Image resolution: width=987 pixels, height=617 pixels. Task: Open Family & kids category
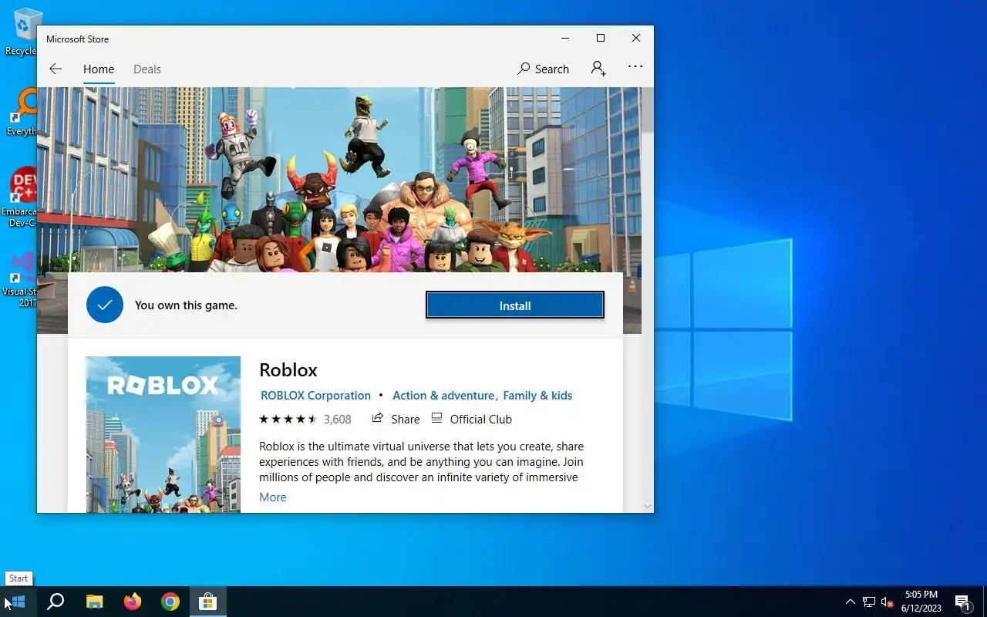point(537,395)
